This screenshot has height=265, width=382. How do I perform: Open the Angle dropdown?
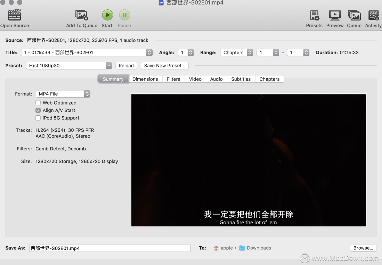click(x=186, y=52)
